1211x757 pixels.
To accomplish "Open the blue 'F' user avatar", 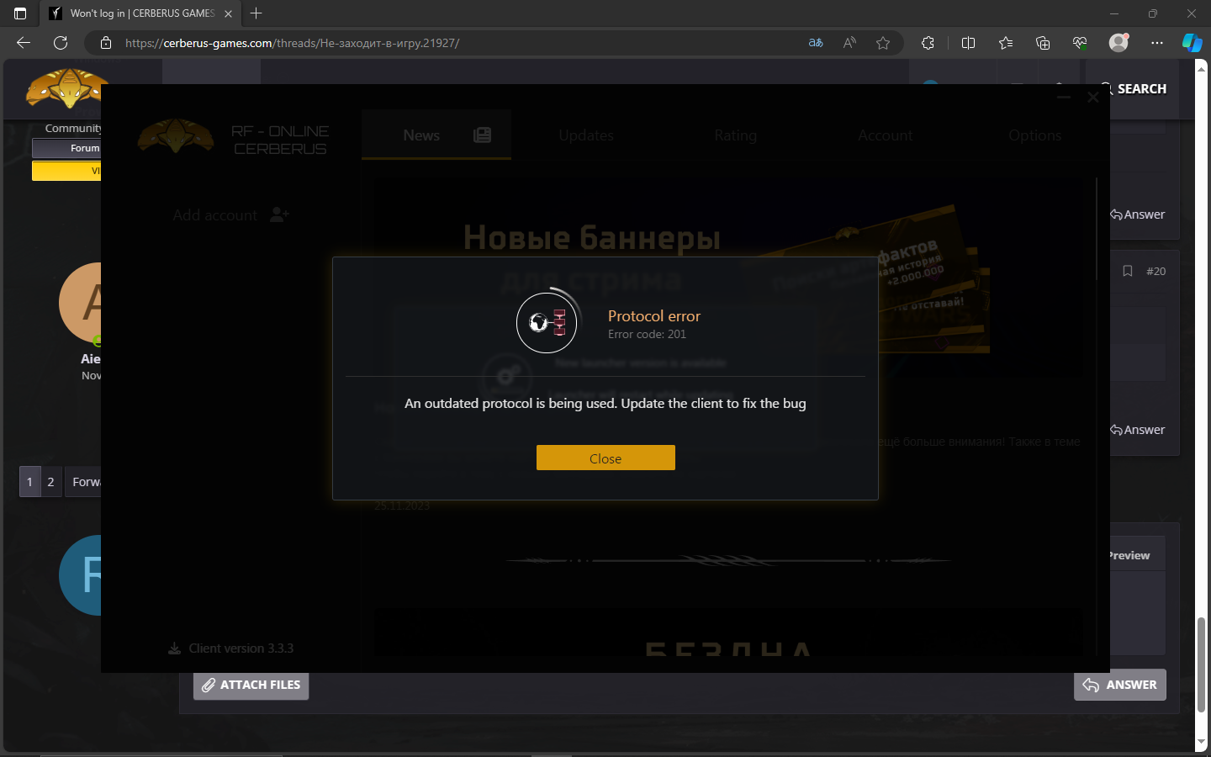I will point(81,575).
